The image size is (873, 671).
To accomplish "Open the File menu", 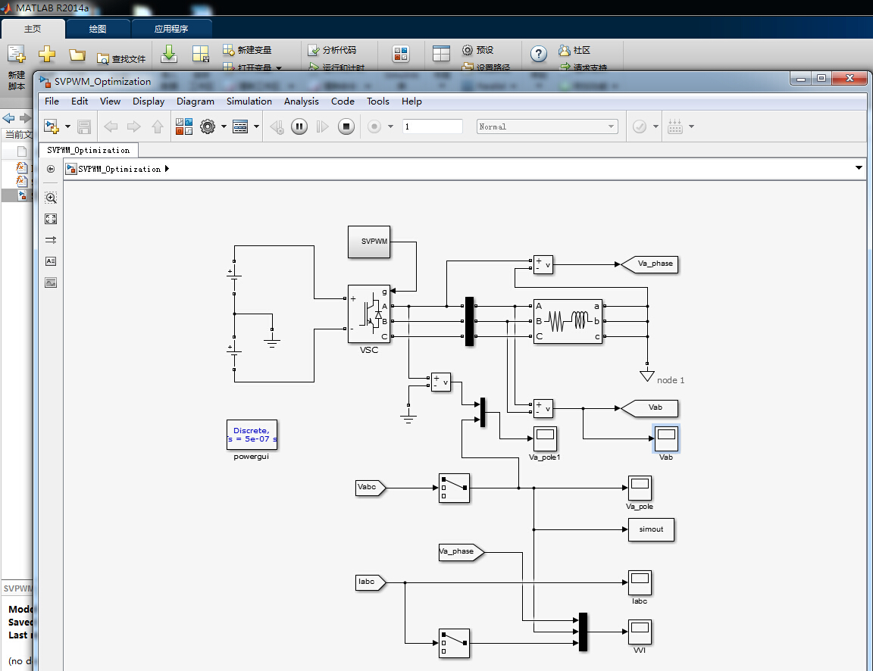I will 52,101.
